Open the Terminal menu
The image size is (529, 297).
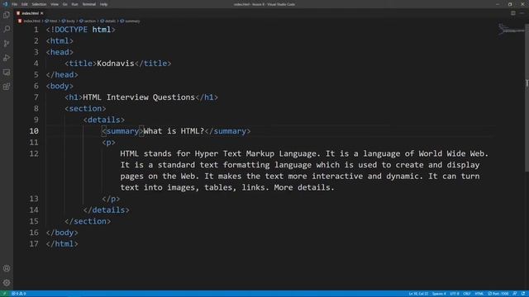(89, 4)
